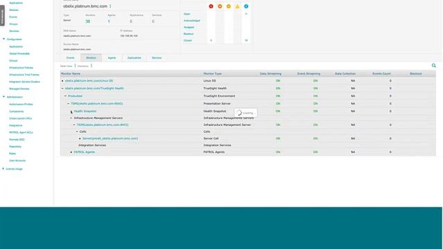Open the Production environment link
Viewport: 443px width, 249px height.
[75, 96]
